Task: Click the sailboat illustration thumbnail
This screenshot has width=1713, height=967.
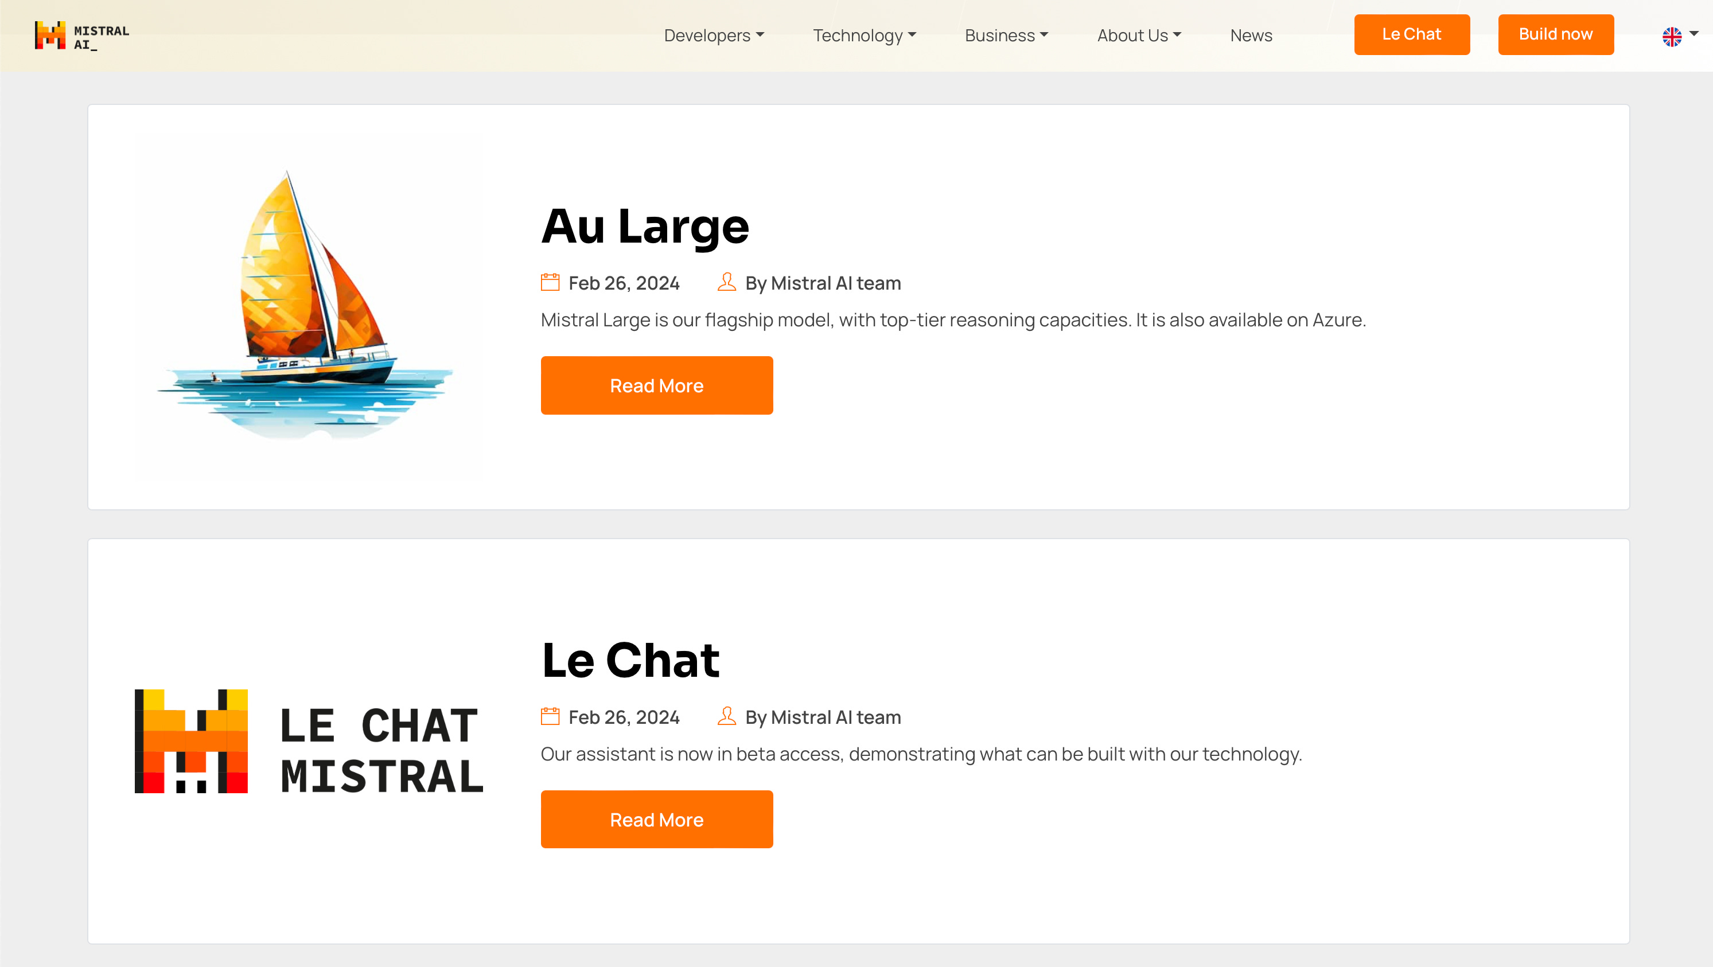Action: (x=308, y=307)
